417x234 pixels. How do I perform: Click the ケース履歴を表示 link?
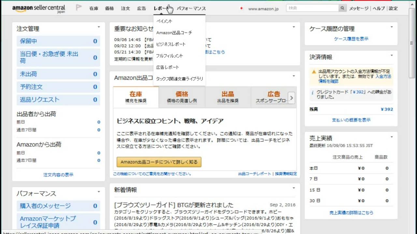351,39
